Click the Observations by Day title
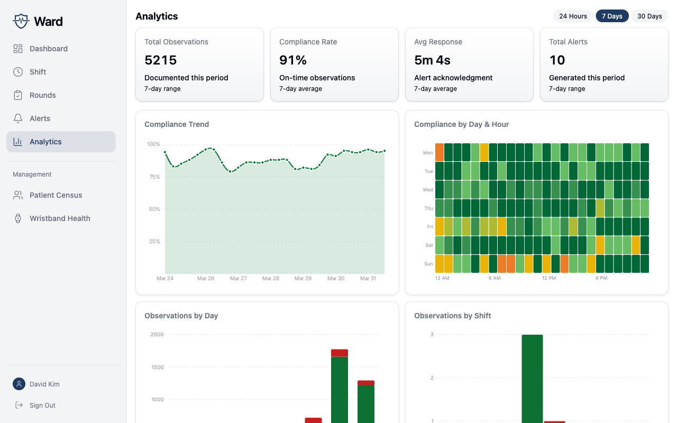 181,316
